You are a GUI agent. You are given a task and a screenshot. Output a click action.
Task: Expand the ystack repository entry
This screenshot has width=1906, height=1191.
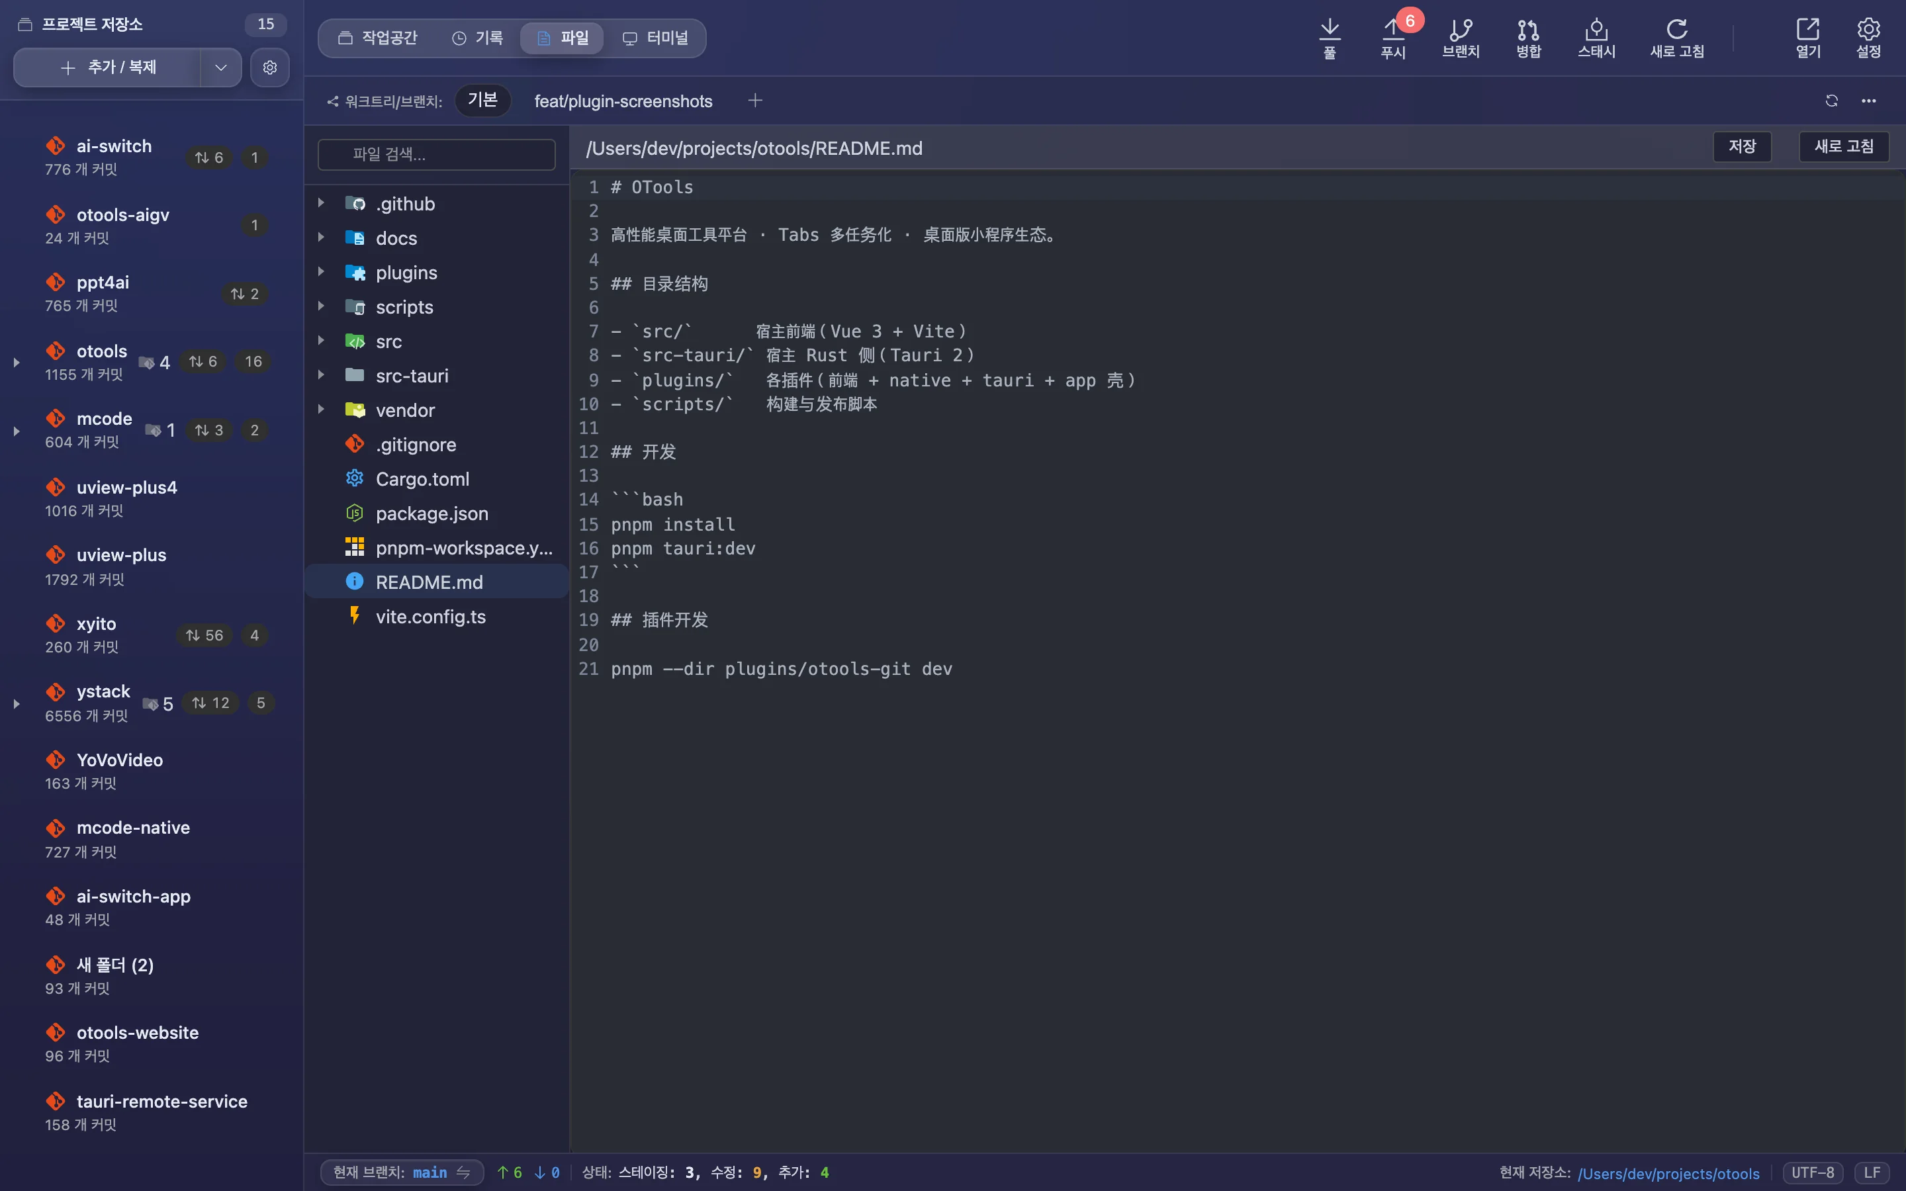coord(17,703)
